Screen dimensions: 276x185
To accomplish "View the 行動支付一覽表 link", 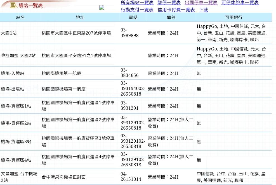I will [137, 10].
